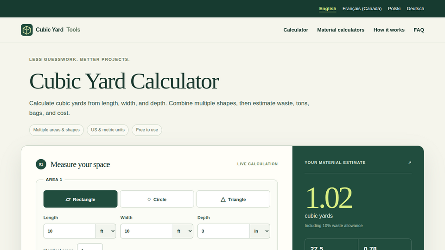Click the Cubic Yard cube logo icon
This screenshot has height=250, width=445.
[27, 30]
